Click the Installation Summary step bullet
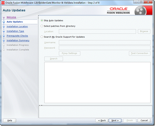This screenshot has height=126, width=155. (4, 41)
